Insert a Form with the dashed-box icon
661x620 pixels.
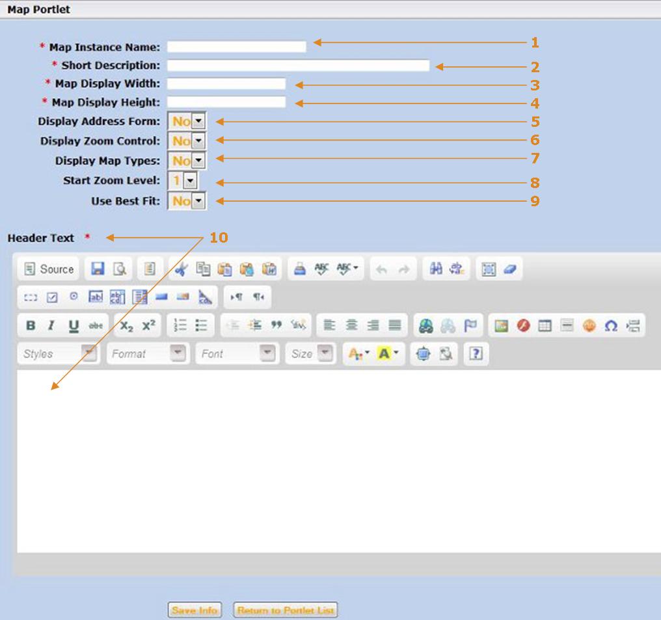click(x=31, y=297)
